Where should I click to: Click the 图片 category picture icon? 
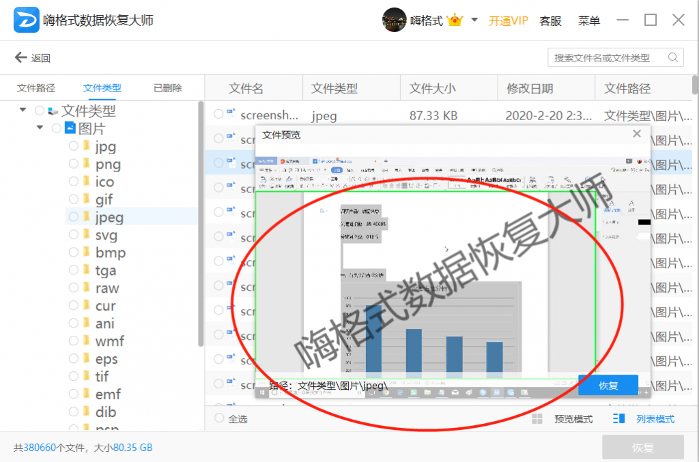pos(70,128)
